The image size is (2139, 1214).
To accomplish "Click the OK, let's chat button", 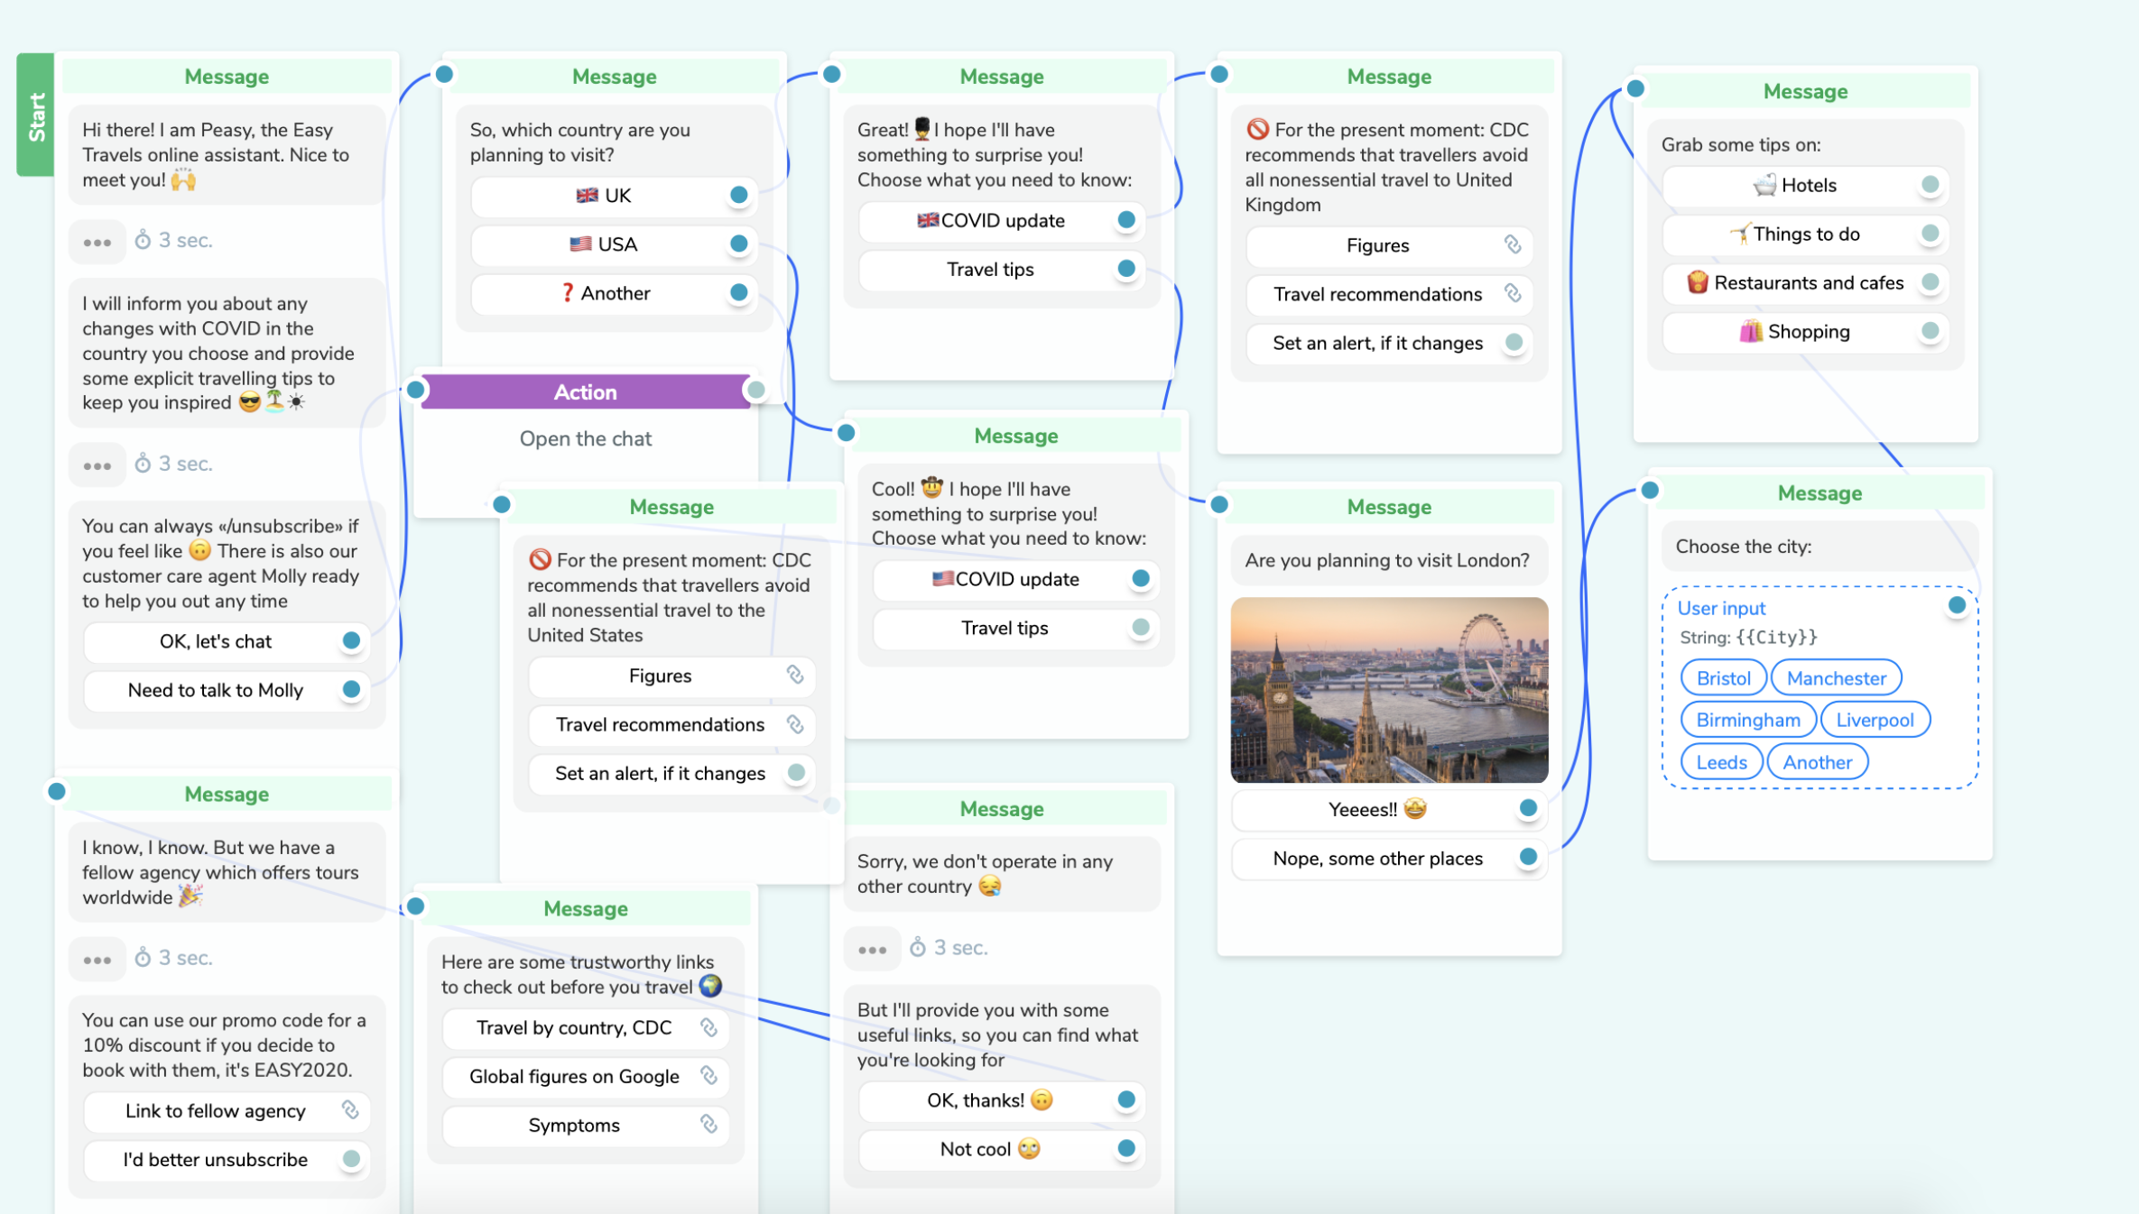I will pos(218,641).
